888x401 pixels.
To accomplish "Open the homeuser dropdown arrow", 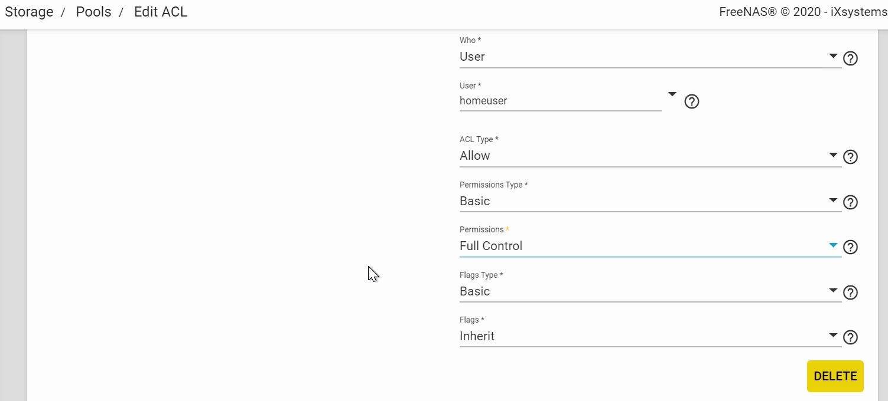I will (672, 94).
